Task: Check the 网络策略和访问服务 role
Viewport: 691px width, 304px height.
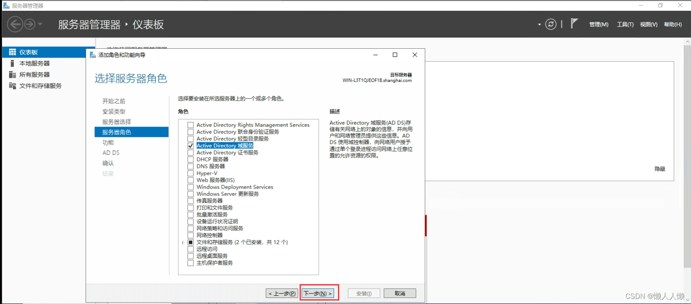Action: click(191, 228)
